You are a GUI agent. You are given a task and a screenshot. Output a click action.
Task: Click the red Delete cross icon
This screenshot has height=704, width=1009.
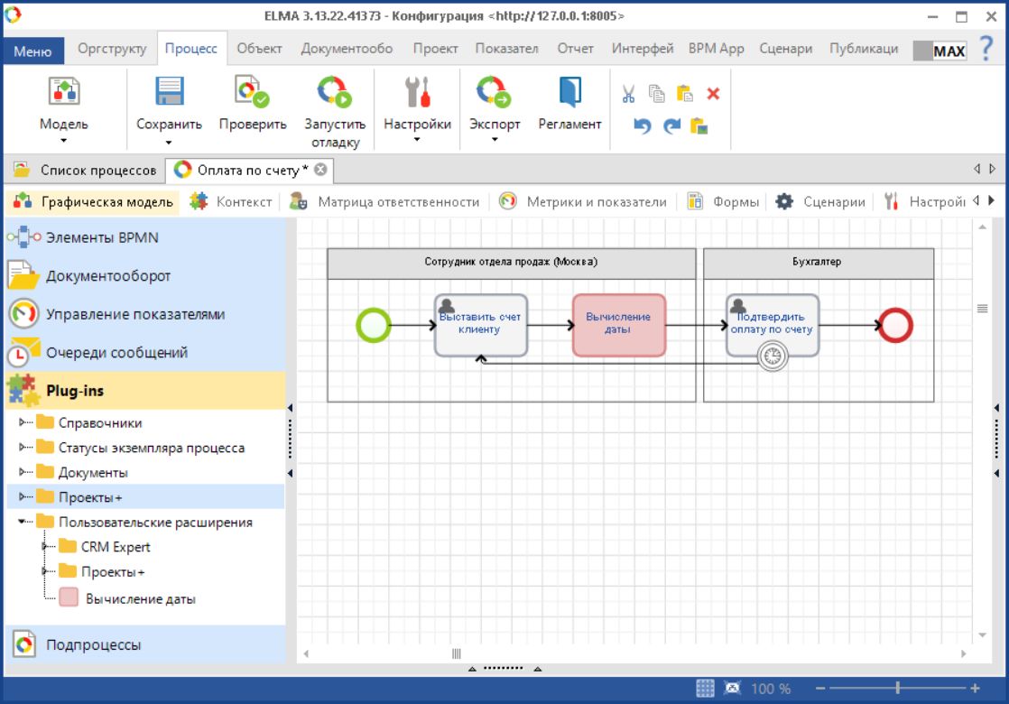(713, 94)
